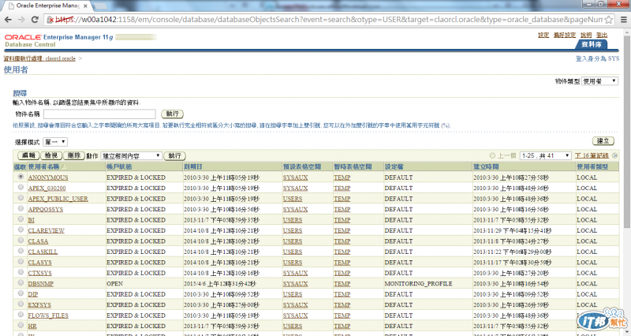The width and height of the screenshot is (631, 336).
Task: Sort by 預設表格空間 column header
Action: click(302, 166)
